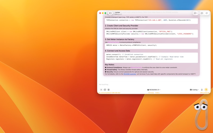Screen dimensions: 213x133
Task: Click '3. Get Meter Instance via Factory' heading
Action: coord(119,39)
